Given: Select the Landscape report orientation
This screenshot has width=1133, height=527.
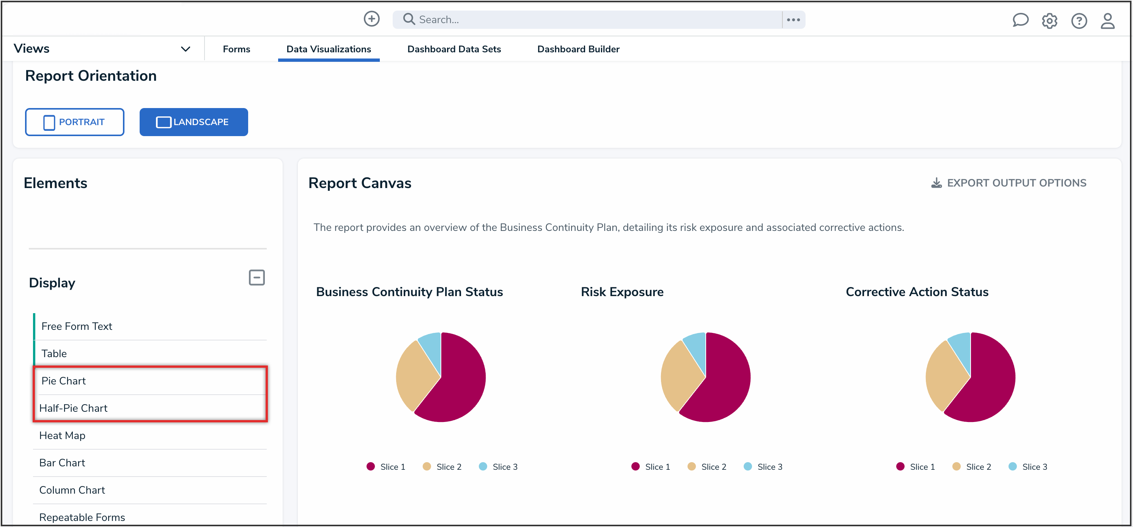Looking at the screenshot, I should [194, 122].
